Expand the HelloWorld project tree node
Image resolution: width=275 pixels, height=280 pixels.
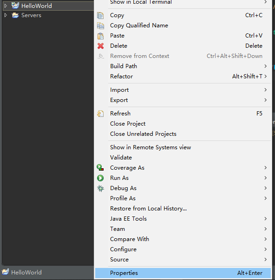(x=6, y=6)
